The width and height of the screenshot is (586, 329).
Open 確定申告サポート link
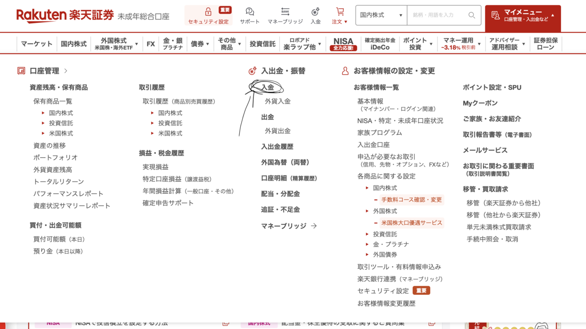[168, 203]
